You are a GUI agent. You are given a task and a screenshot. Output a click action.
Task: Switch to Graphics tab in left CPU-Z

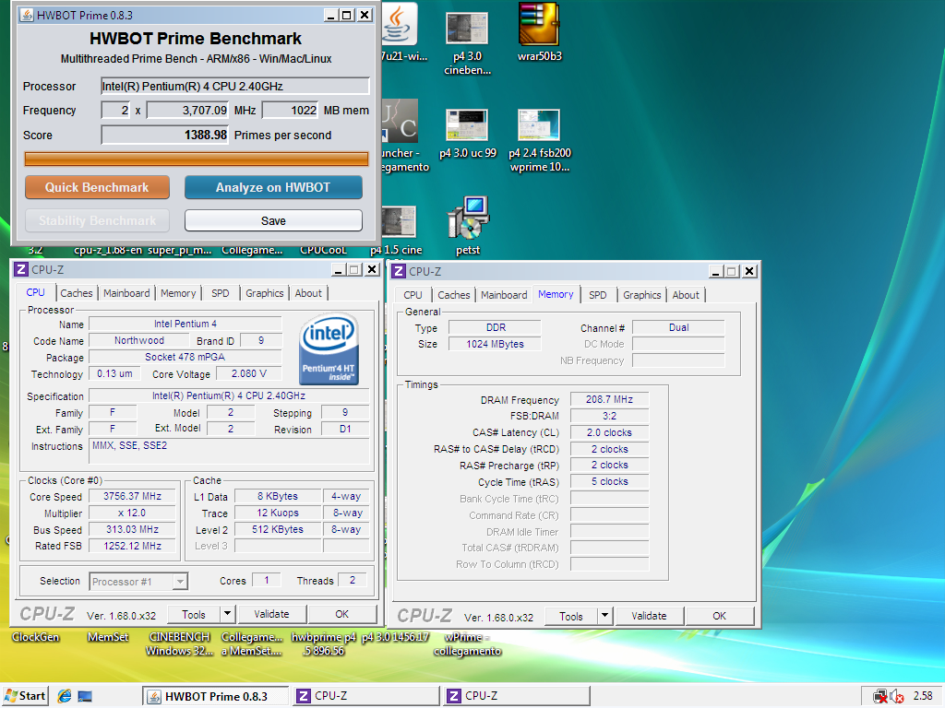pos(265,293)
